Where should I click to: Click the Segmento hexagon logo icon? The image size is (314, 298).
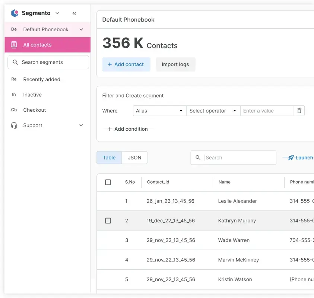[x=15, y=13]
